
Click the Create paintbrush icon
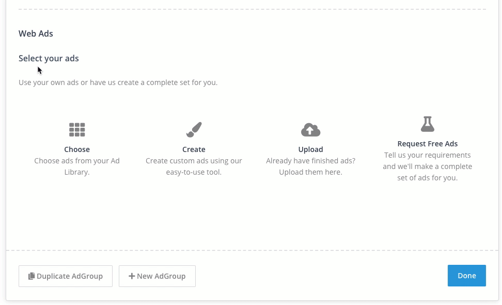(194, 130)
